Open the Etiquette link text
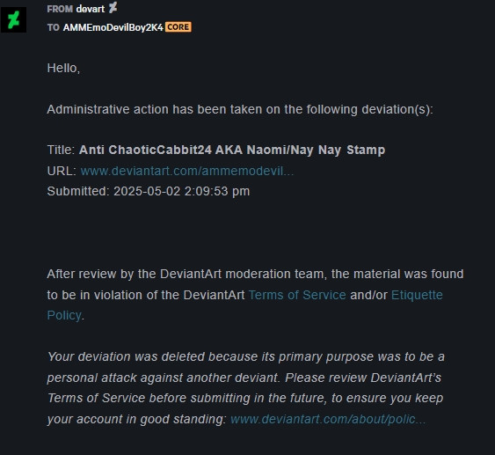Viewport: 495px width, 455px height. [x=417, y=295]
